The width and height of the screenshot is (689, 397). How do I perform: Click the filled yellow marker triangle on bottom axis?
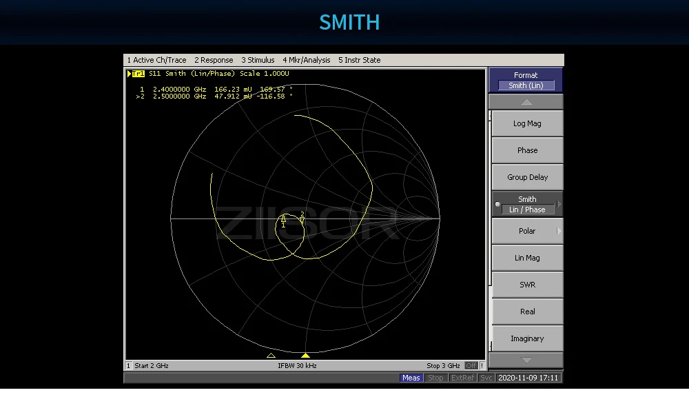(305, 355)
